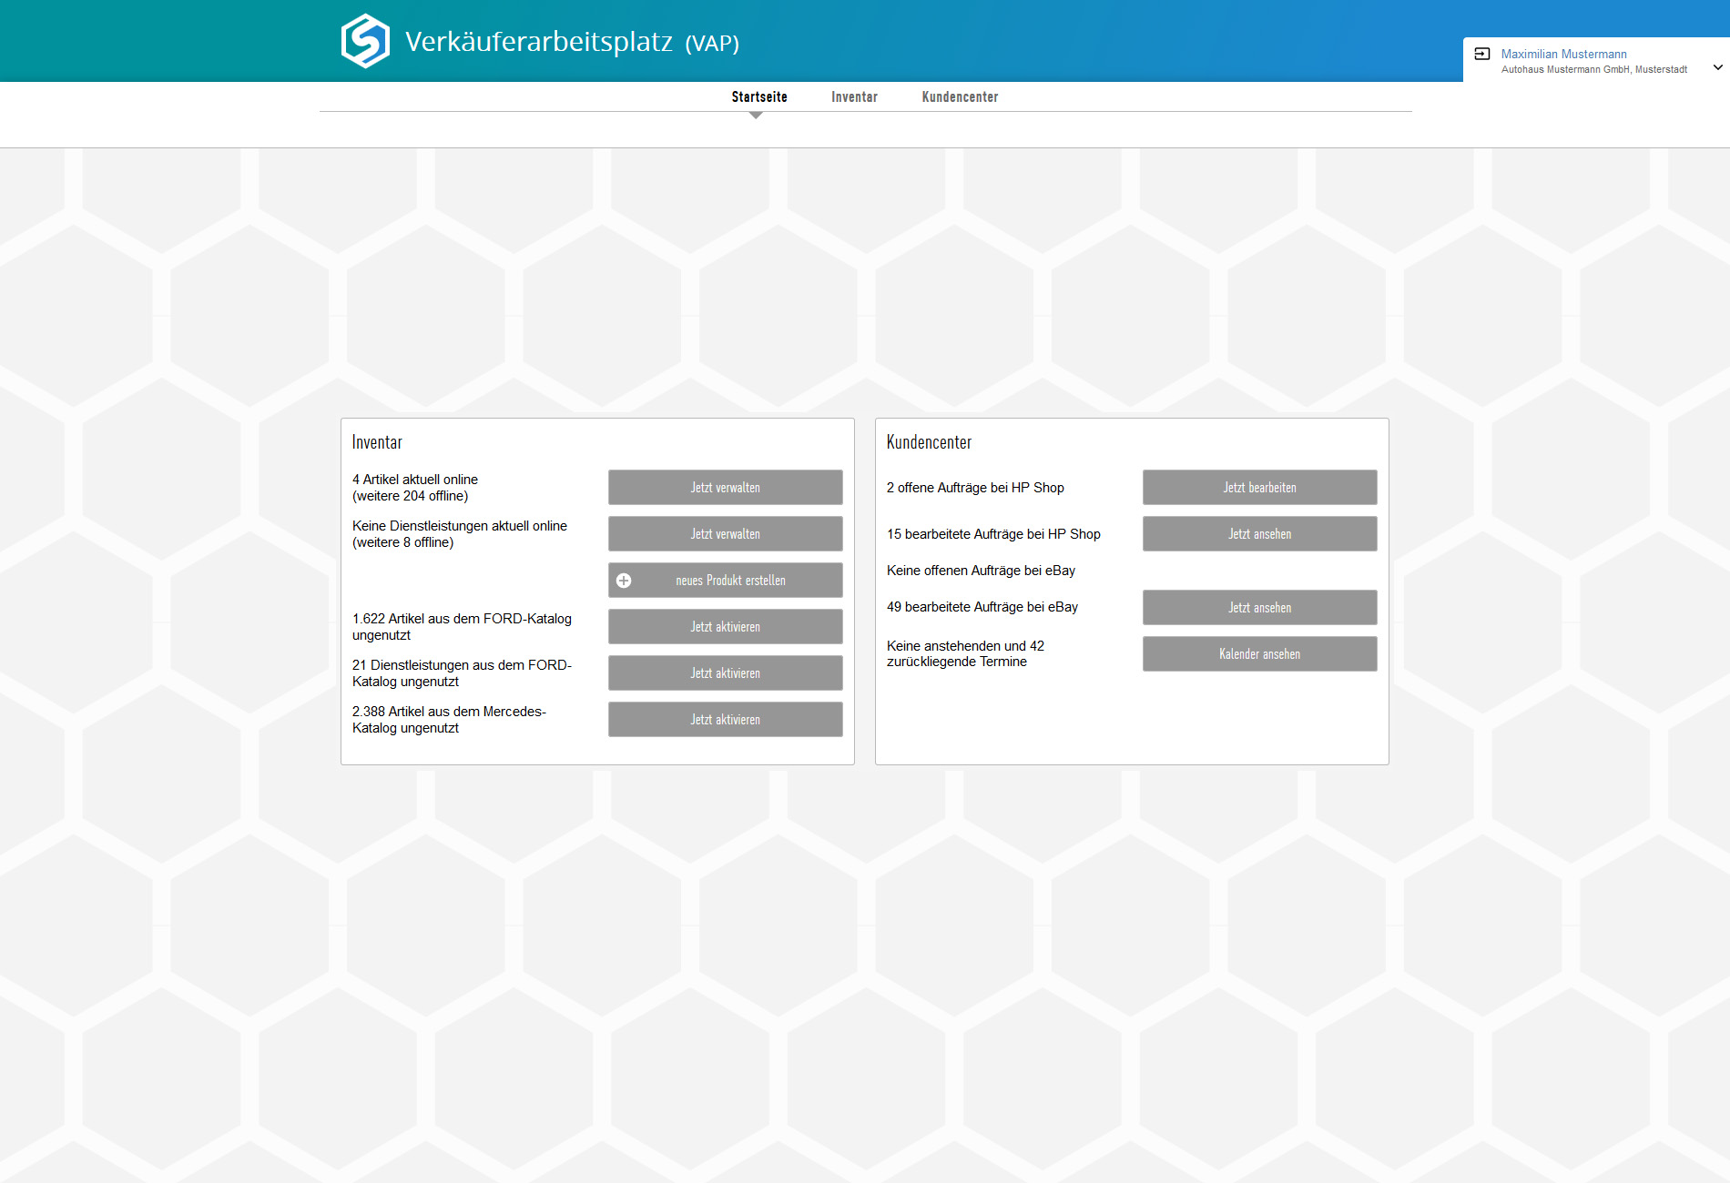Switch to the Inventar tab
The image size is (1730, 1183).
tap(853, 96)
